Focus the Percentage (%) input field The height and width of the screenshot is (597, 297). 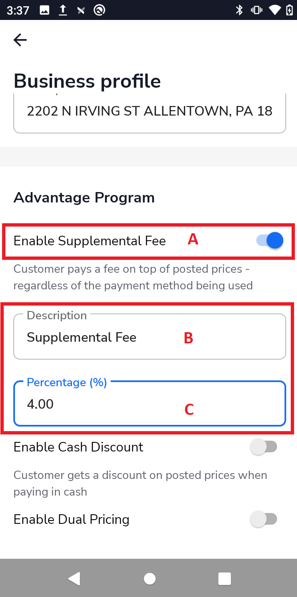pos(150,404)
